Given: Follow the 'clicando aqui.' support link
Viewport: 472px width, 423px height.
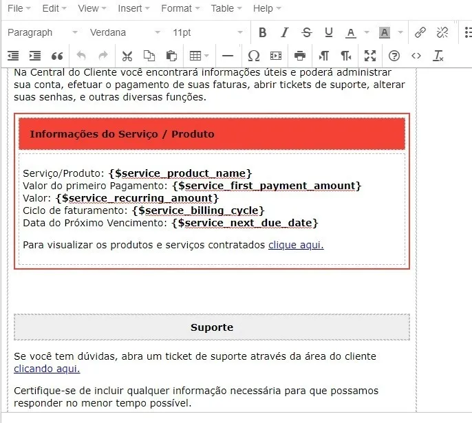Looking at the screenshot, I should 47,369.
